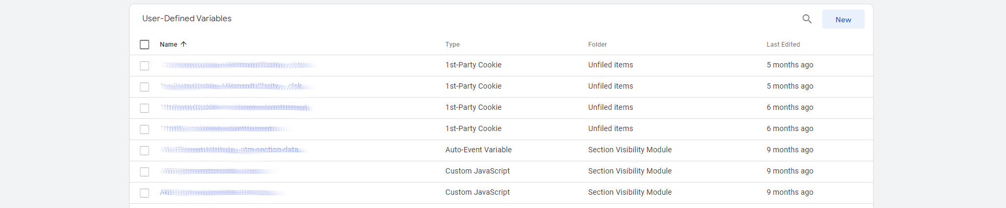Select checkbox of the clsk cookie variable

click(144, 87)
